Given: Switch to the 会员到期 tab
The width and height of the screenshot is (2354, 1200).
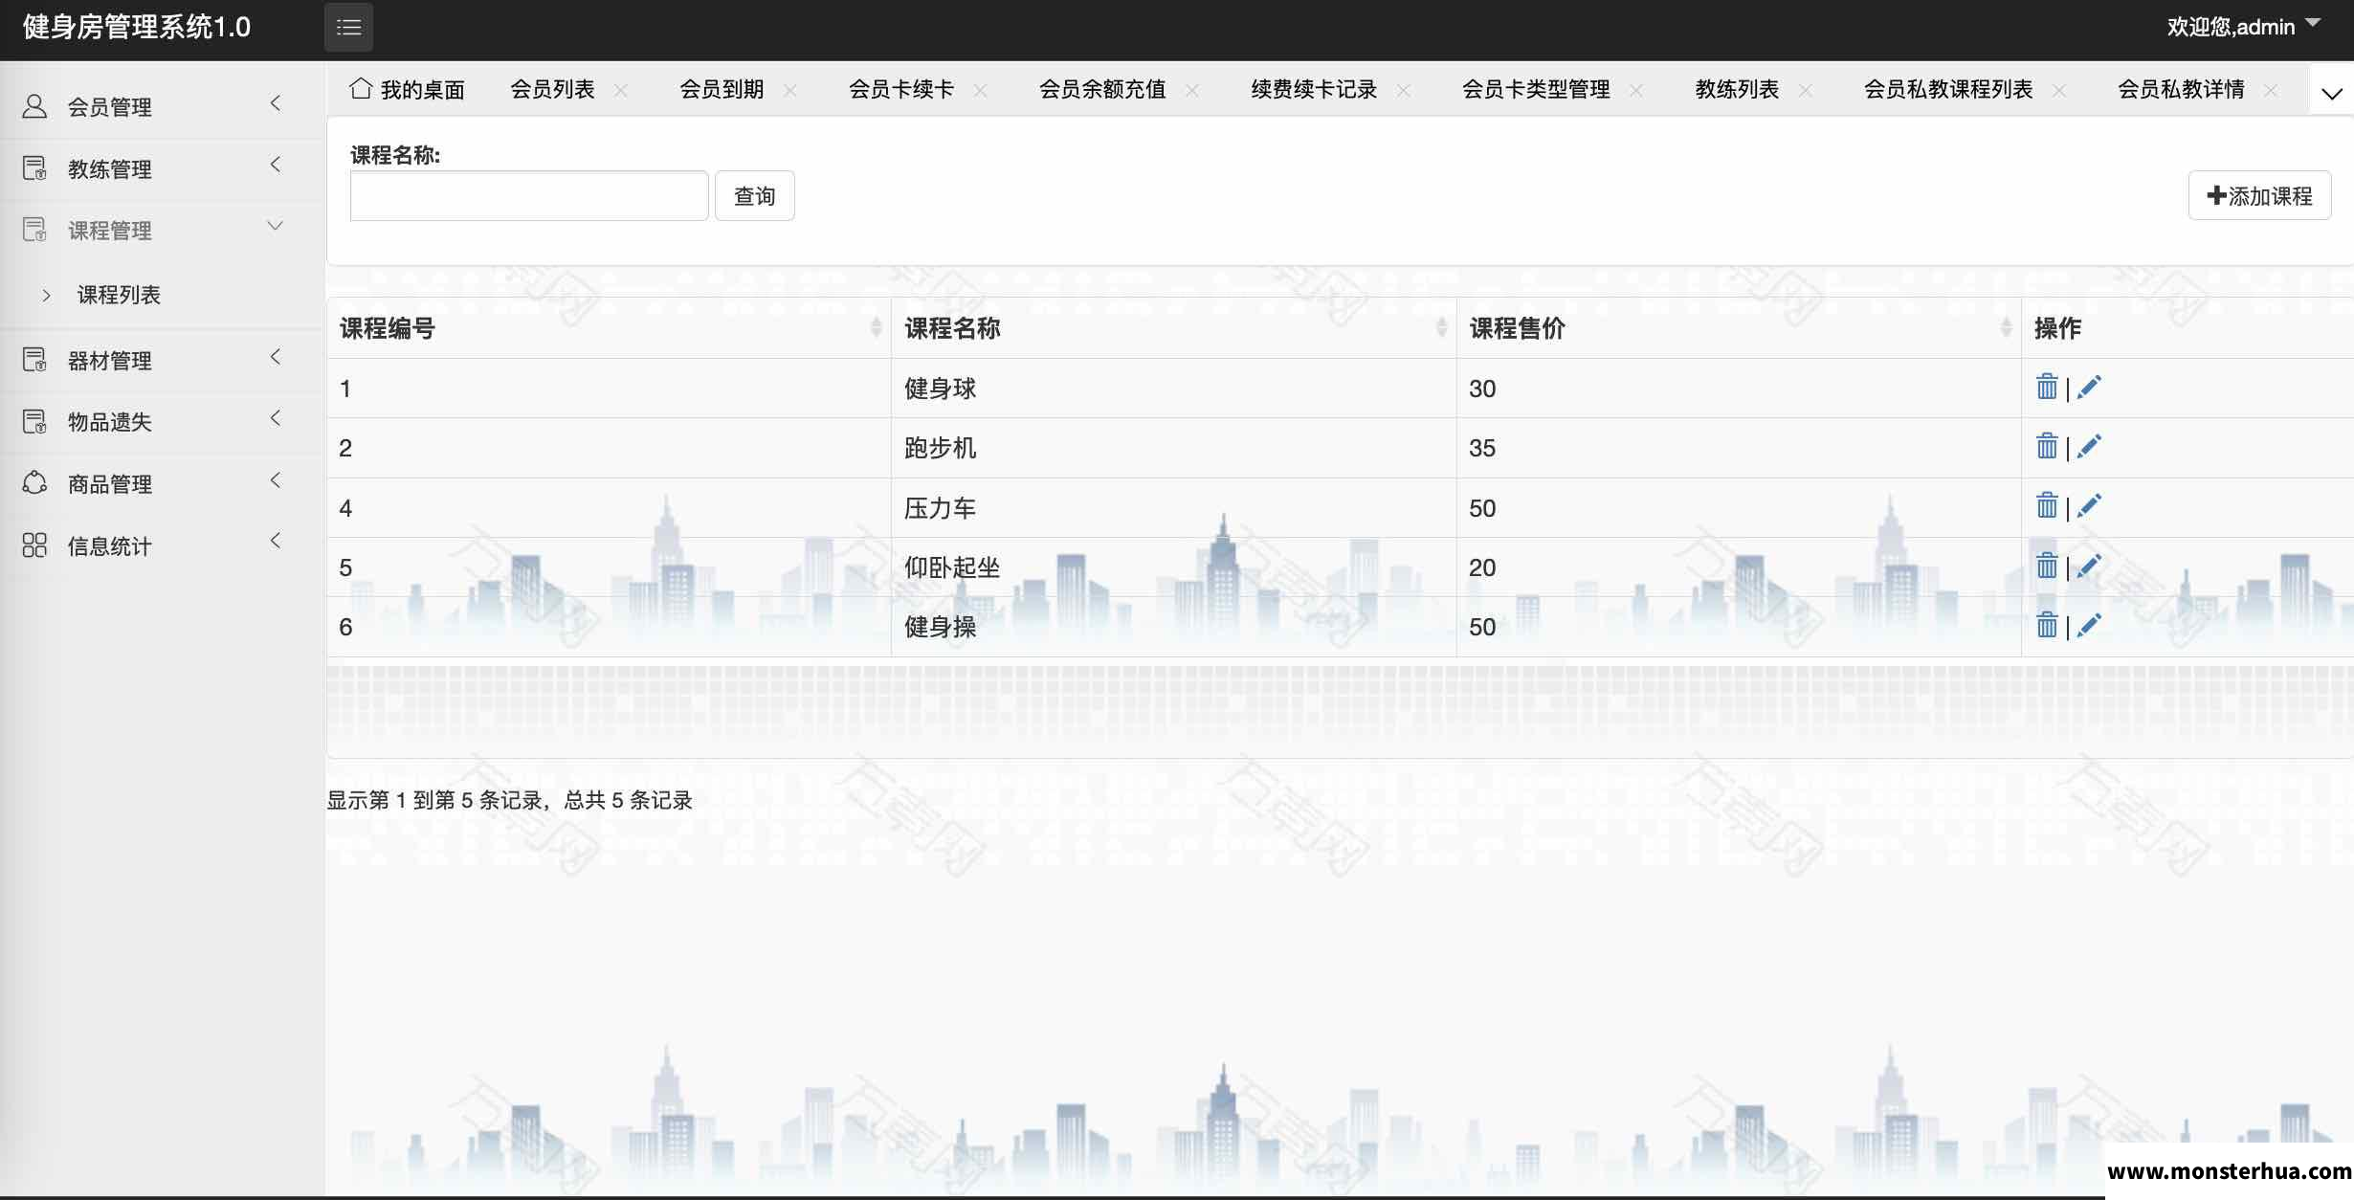Looking at the screenshot, I should click(x=722, y=89).
